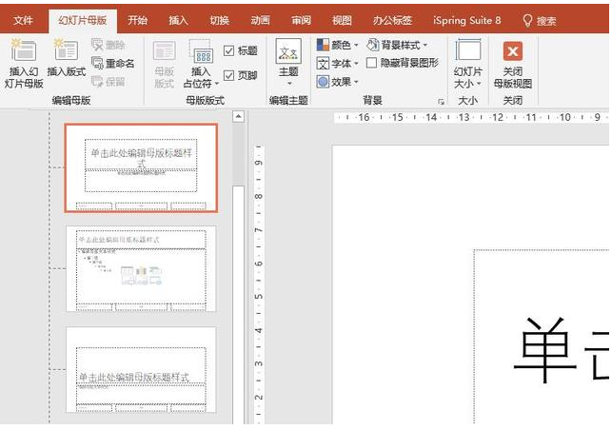
Task: Select the title slide layout thumbnail
Action: click(141, 168)
